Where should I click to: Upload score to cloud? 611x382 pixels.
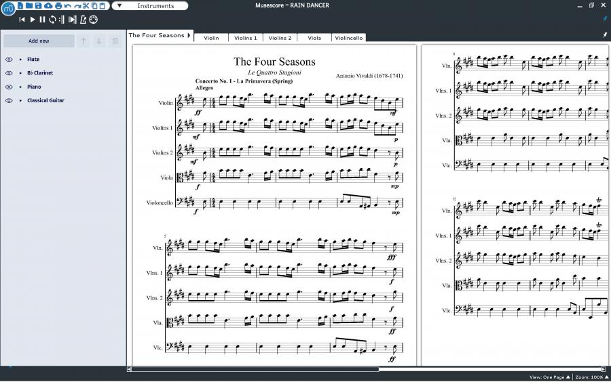[48, 6]
